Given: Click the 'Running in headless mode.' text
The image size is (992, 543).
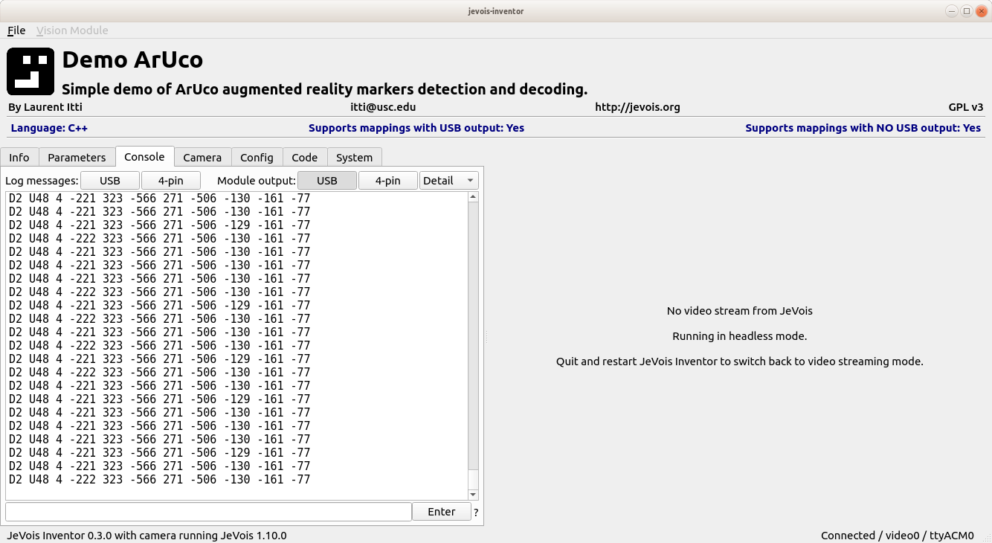Looking at the screenshot, I should 739,336.
